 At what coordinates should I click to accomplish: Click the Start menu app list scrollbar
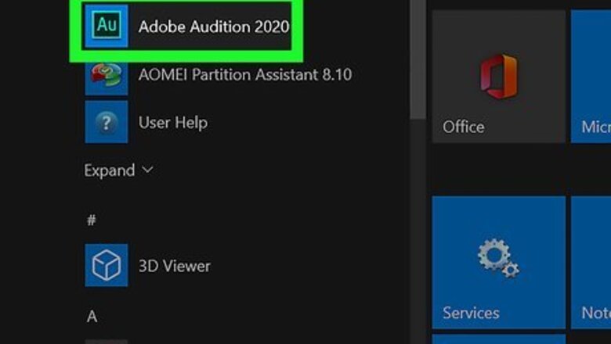pos(418,59)
